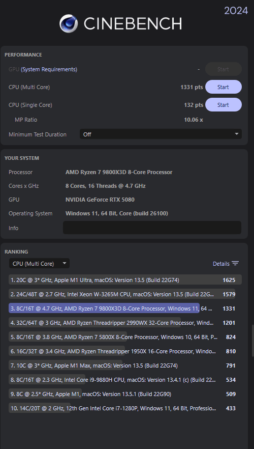Screen dimensions: 254x449
Task: Select the Apple M1 Ultra ranking row
Action: (125, 280)
